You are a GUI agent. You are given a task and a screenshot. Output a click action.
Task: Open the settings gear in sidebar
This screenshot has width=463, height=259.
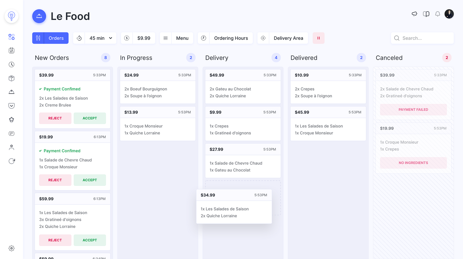click(x=12, y=248)
